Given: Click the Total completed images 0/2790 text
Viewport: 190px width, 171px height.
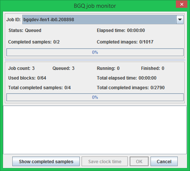Looking at the screenshot, I should coord(131,88).
